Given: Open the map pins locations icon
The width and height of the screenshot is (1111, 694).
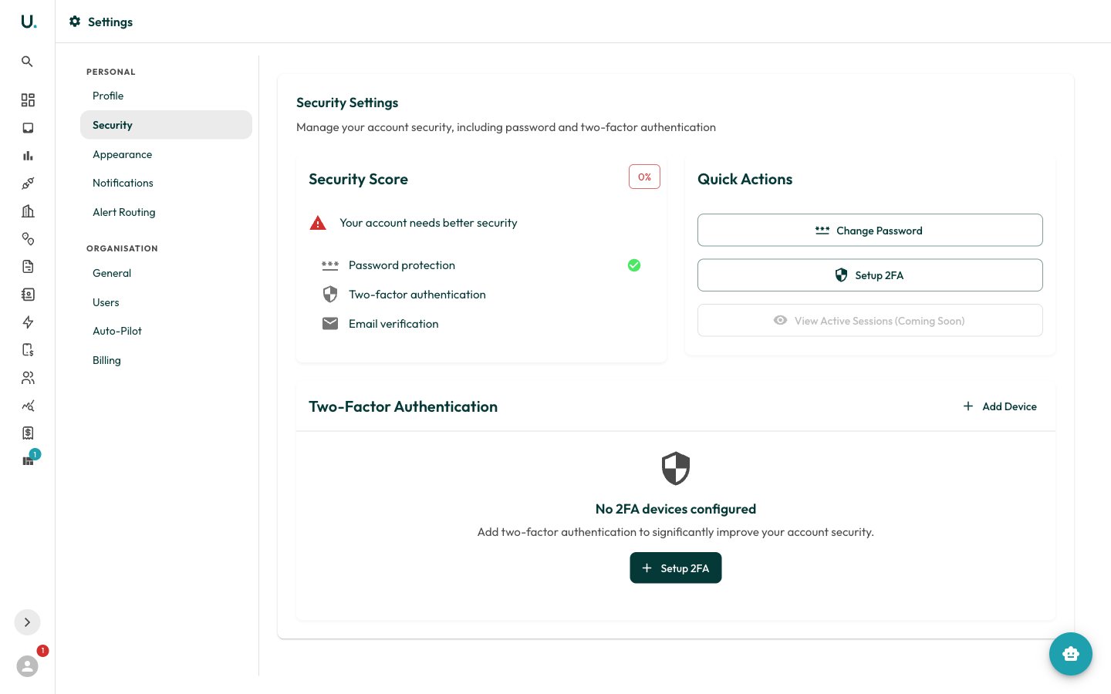Looking at the screenshot, I should pos(28,239).
